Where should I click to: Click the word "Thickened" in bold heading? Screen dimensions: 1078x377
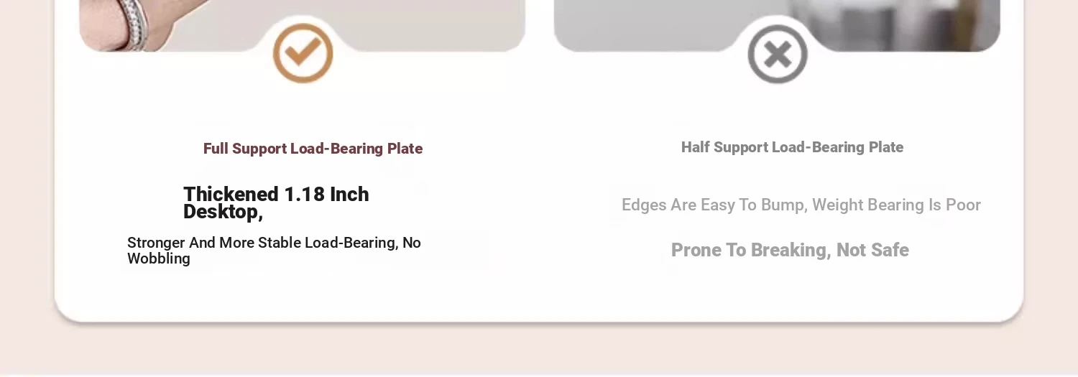(x=231, y=195)
